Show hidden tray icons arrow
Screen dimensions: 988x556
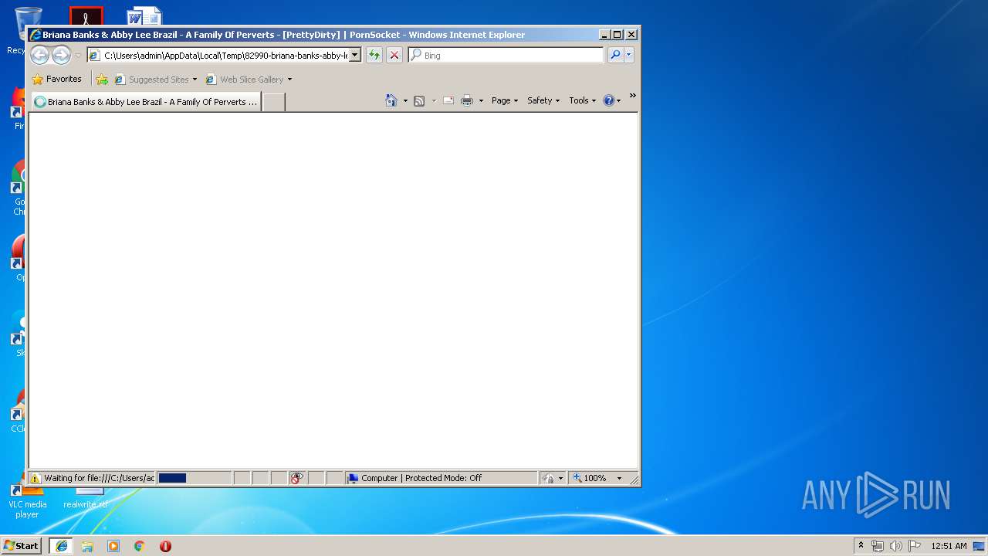click(x=861, y=545)
